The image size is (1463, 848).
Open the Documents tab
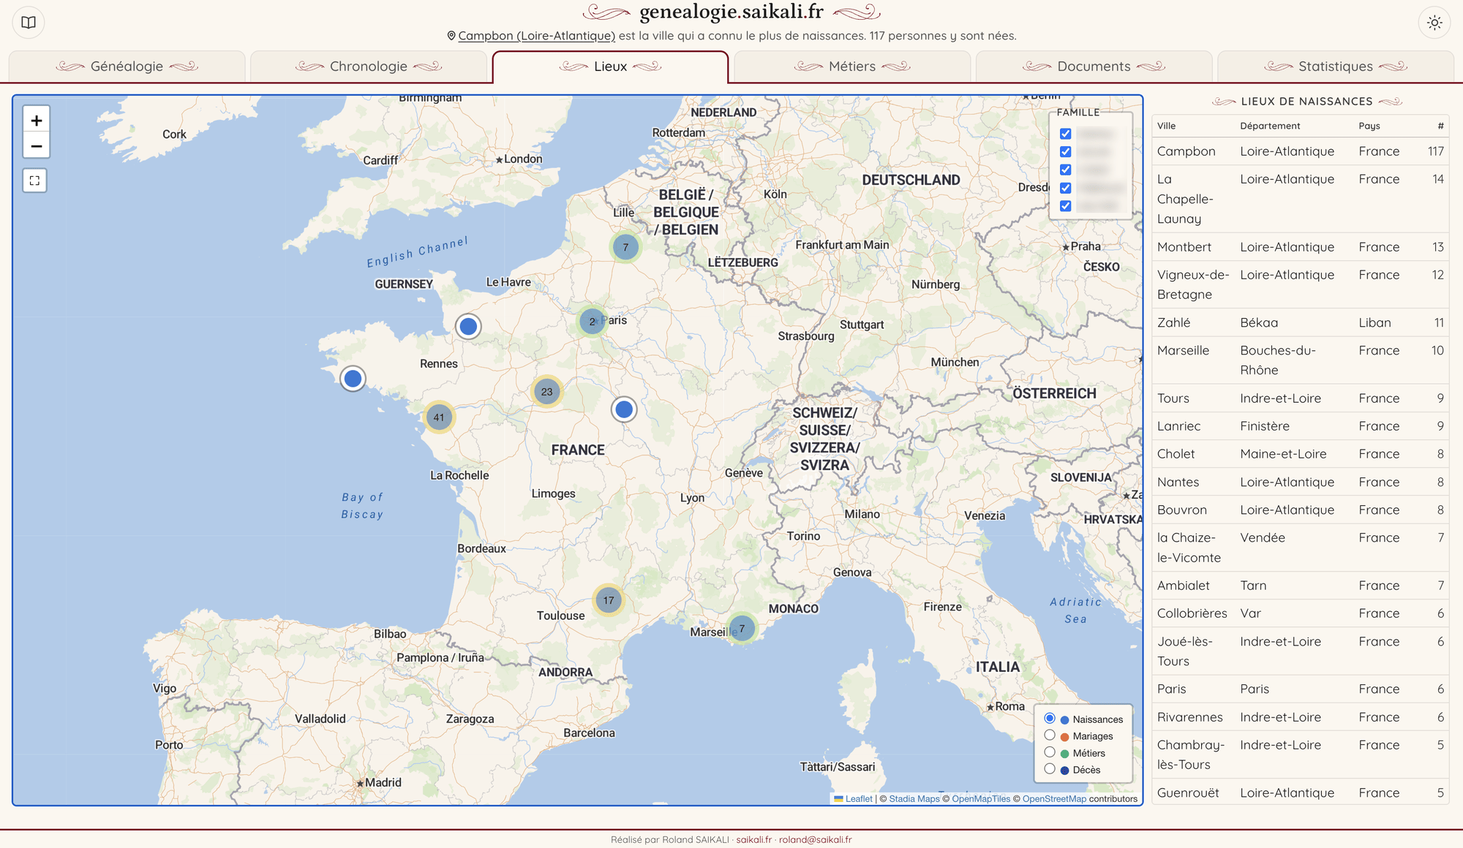(x=1094, y=67)
